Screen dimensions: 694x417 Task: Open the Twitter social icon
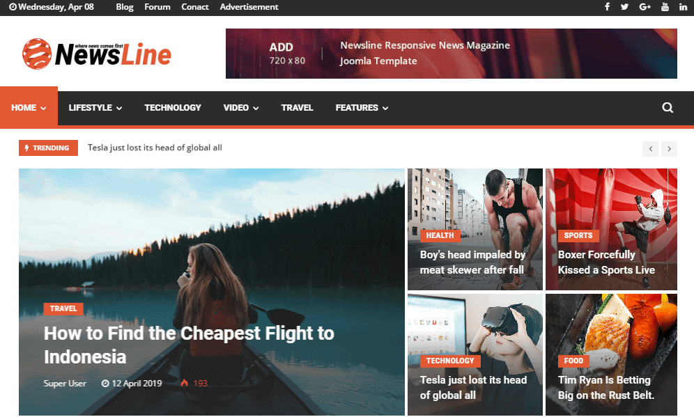click(x=624, y=7)
